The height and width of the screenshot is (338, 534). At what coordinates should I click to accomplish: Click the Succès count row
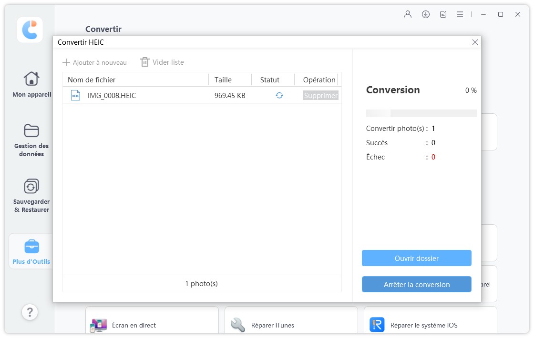coord(400,143)
